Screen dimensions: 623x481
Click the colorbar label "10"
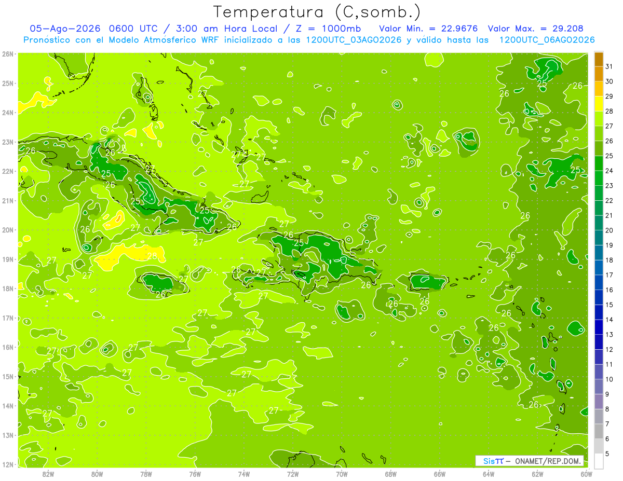[x=610, y=379]
